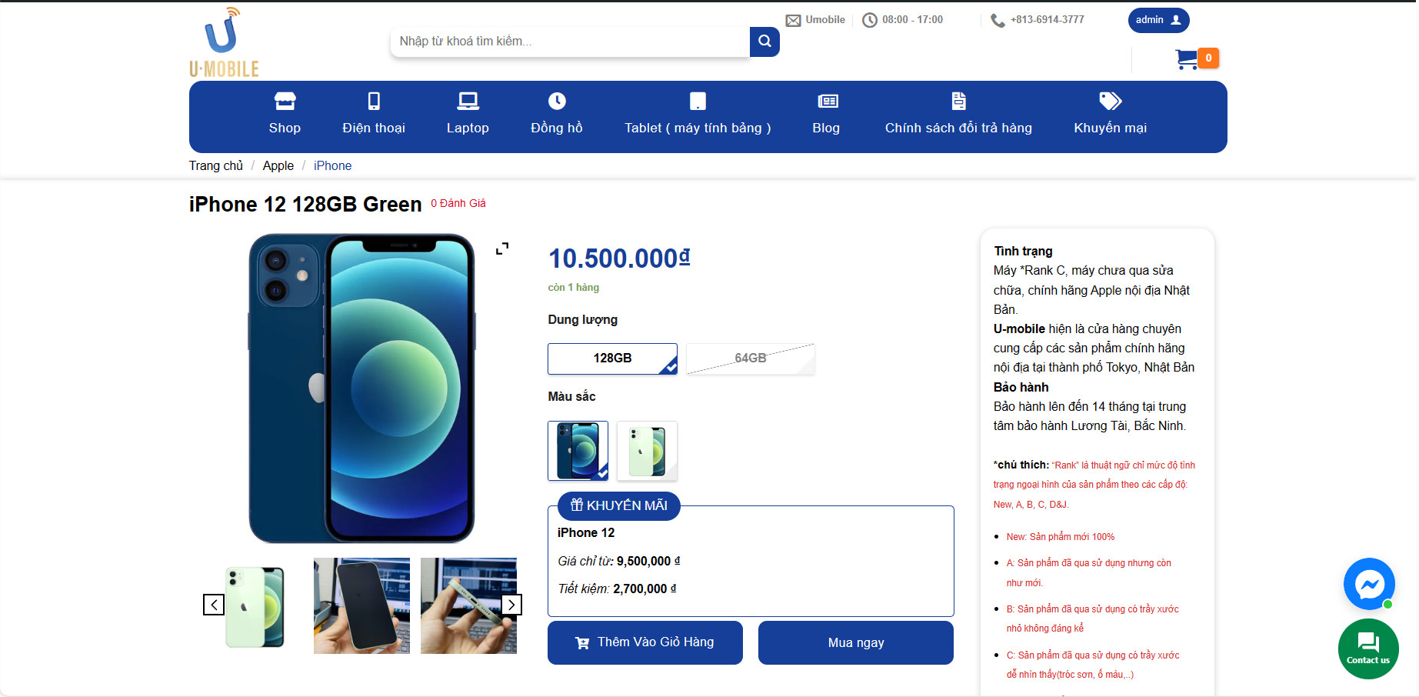This screenshot has height=697, width=1419.
Task: Click the fullscreen expand image icon
Action: [502, 248]
